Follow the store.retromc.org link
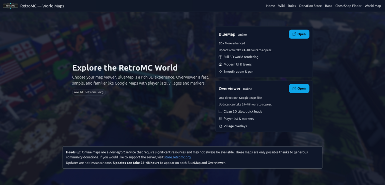Screen dimensions: 385x185 [x=177, y=157]
